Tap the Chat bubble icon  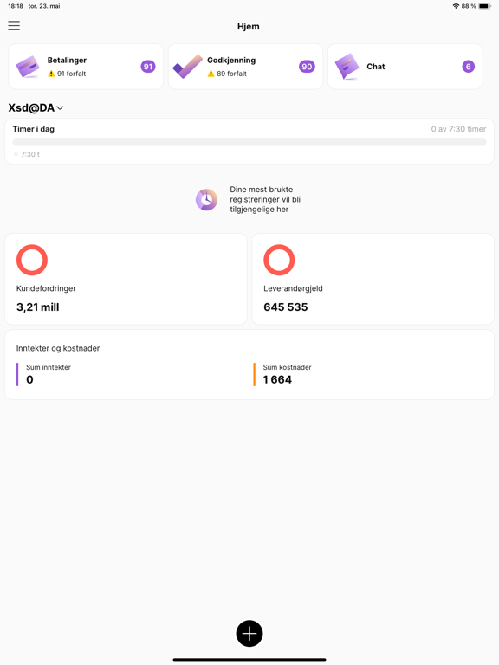point(347,67)
